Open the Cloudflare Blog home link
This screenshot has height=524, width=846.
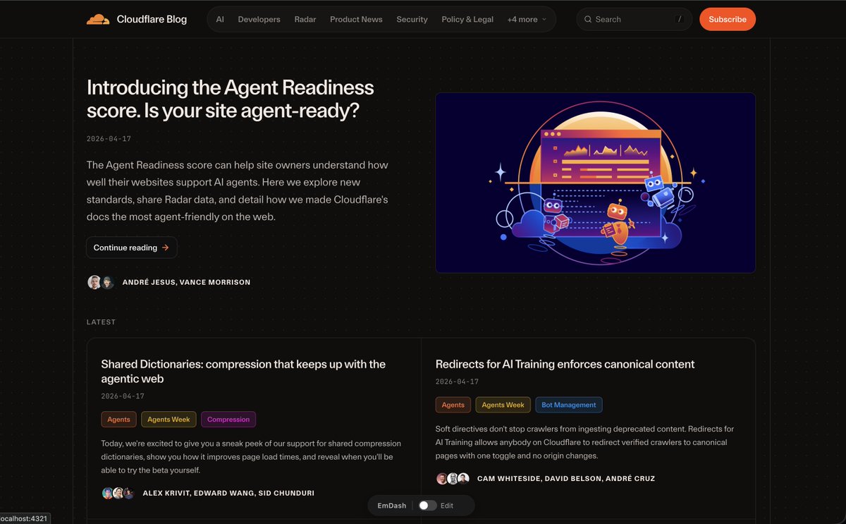click(x=137, y=20)
